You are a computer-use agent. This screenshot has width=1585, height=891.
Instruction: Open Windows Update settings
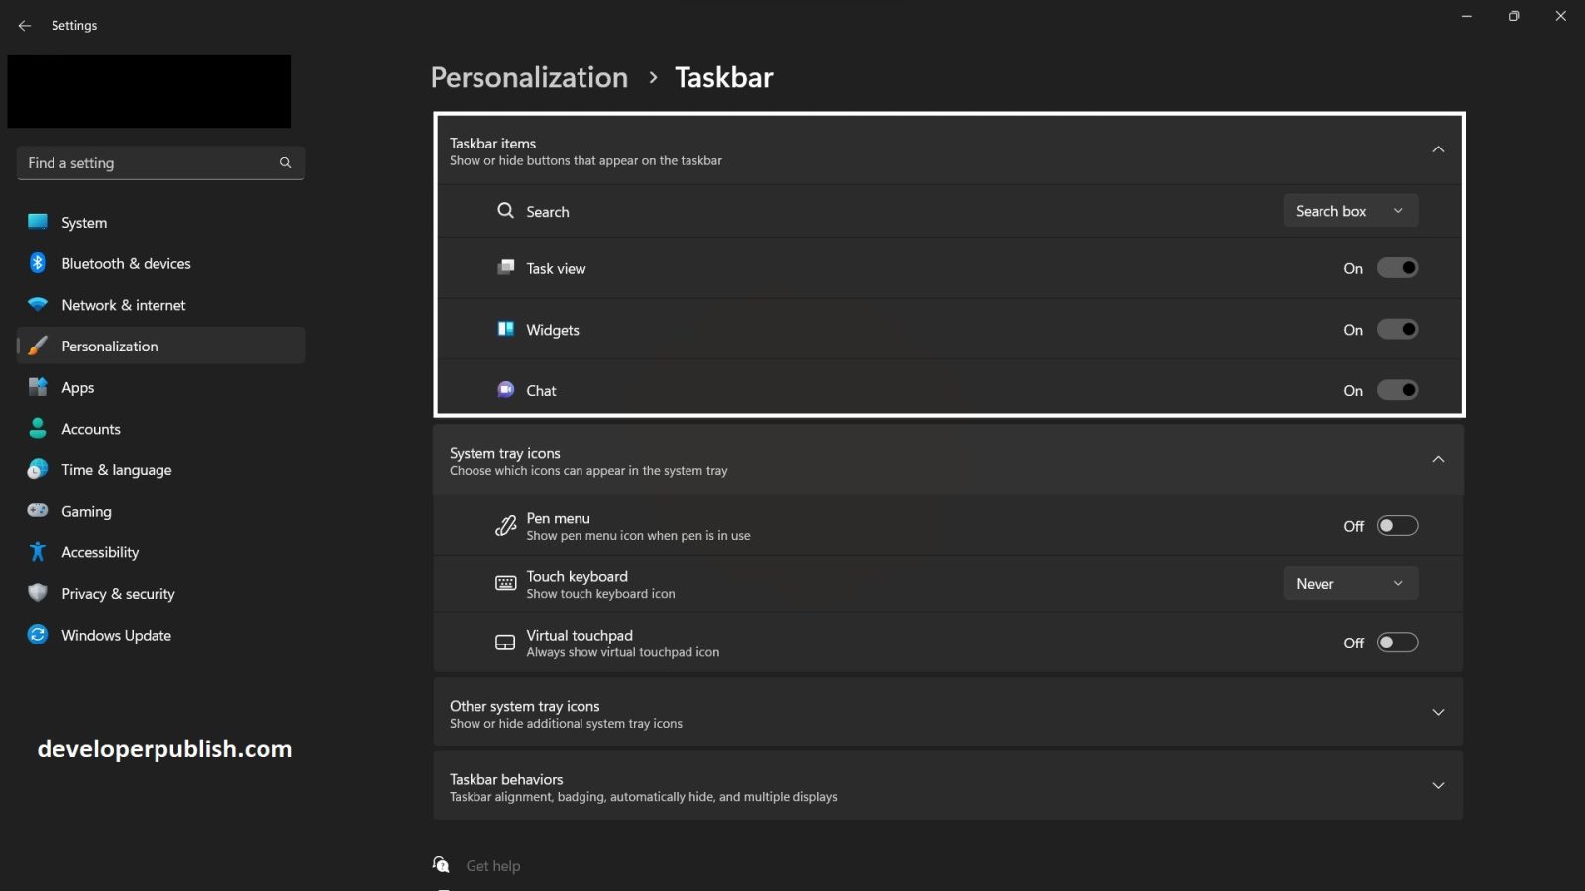point(116,635)
